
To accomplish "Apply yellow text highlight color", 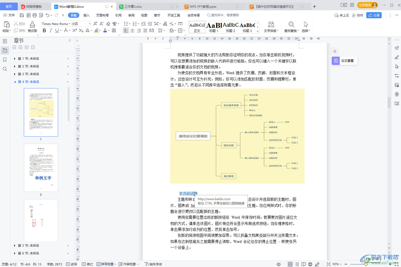I will point(96,30).
